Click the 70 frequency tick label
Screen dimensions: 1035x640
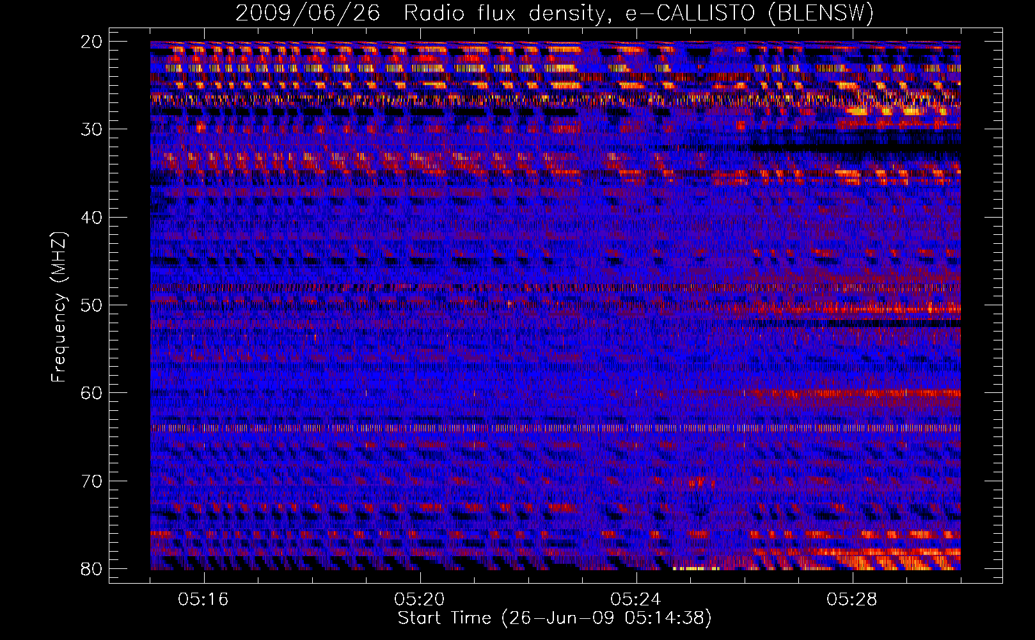point(92,481)
